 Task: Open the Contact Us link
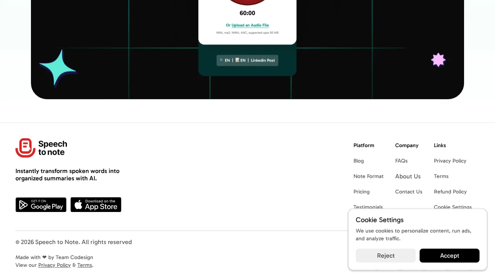(408, 192)
